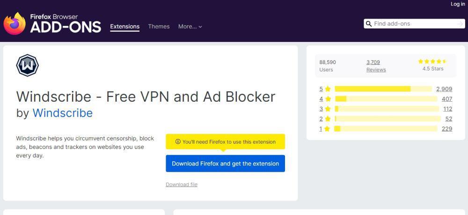Viewport: 468px width, 215px height.
Task: Click the Download file link
Action: [x=182, y=184]
